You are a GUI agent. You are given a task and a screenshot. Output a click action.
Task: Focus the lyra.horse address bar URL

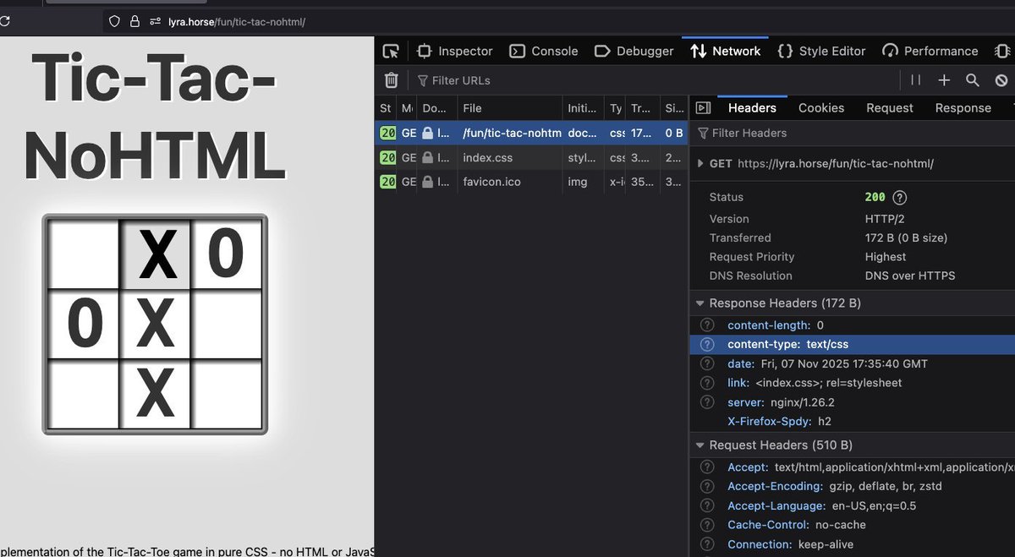click(x=235, y=22)
